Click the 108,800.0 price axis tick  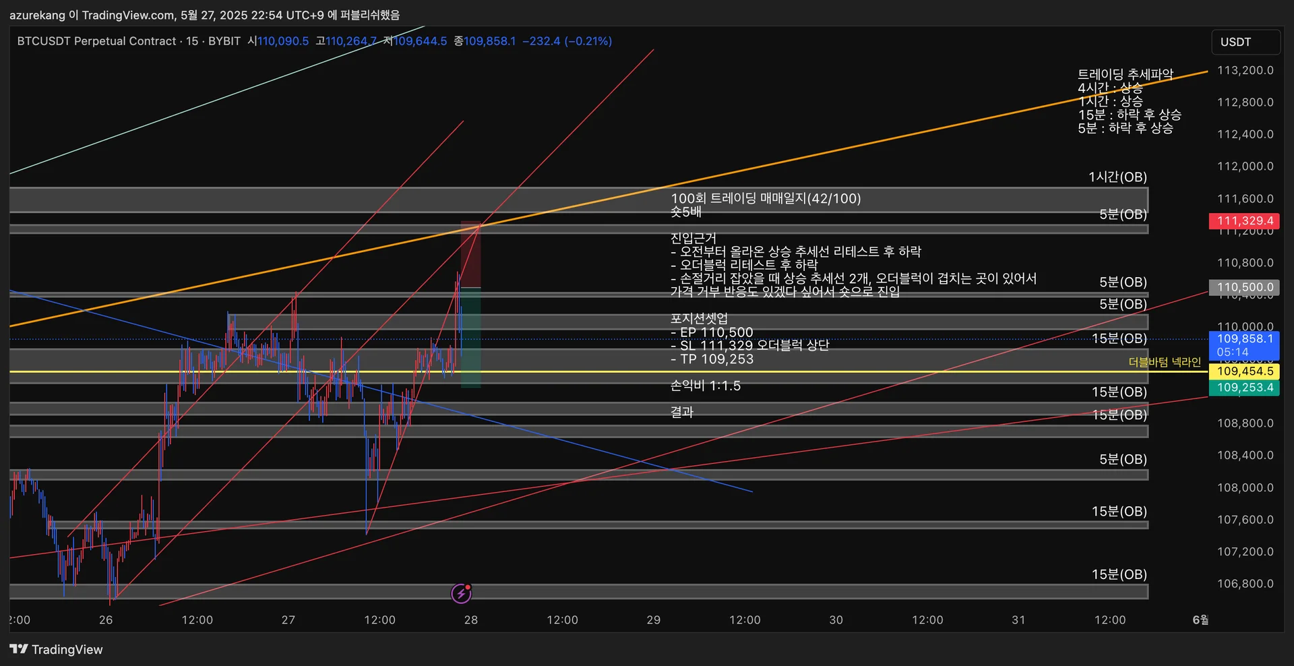click(1245, 423)
